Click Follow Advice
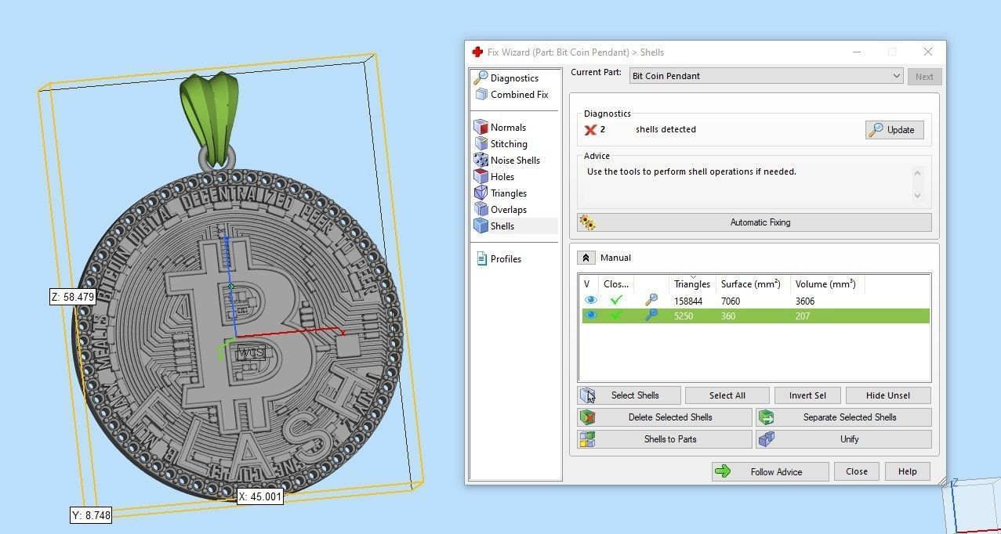The image size is (1001, 534). 770,471
